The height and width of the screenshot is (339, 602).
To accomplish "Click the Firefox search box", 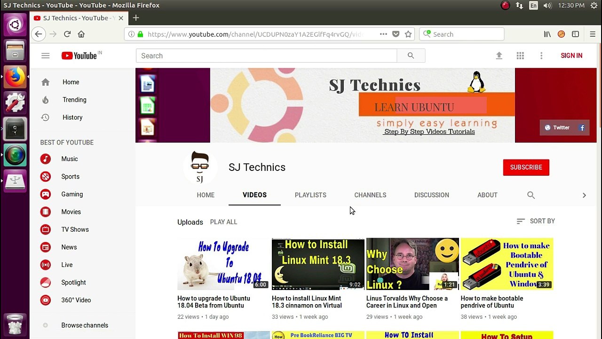I will 461,34.
